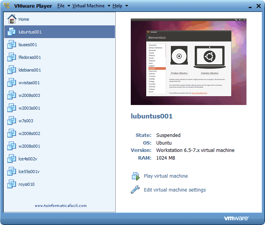The height and width of the screenshot is (225, 265).
Task: Select w2008s003 in the VM list
Action: (x=59, y=95)
